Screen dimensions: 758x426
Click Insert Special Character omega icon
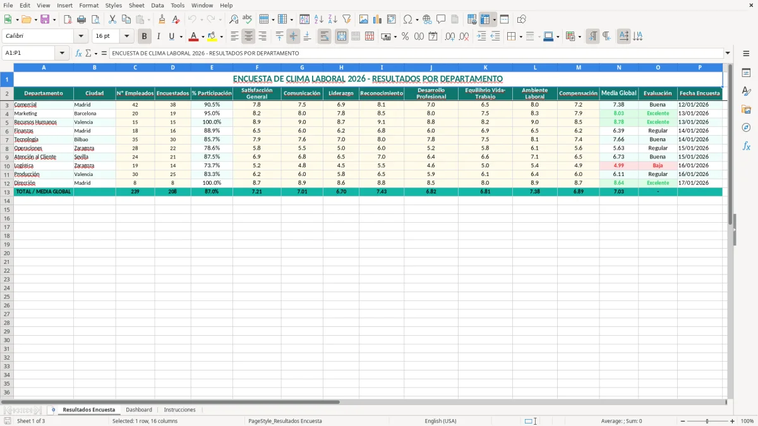[x=407, y=20]
